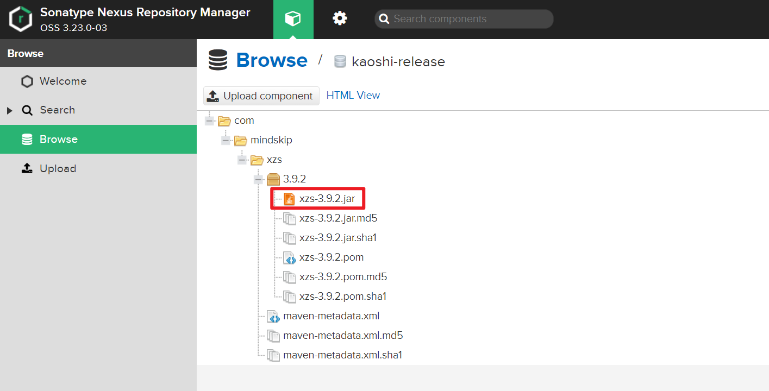
Task: Click the maven-metadata.xml file icon
Action: (x=273, y=316)
